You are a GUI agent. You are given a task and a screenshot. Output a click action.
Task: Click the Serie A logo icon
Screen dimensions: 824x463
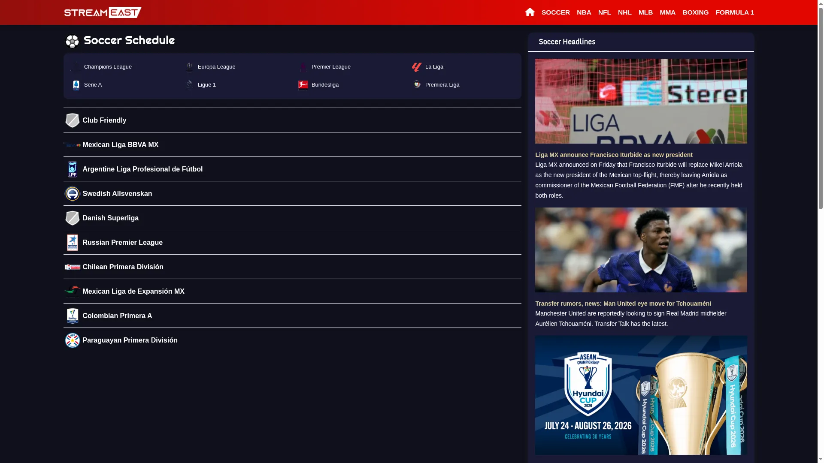pos(76,85)
